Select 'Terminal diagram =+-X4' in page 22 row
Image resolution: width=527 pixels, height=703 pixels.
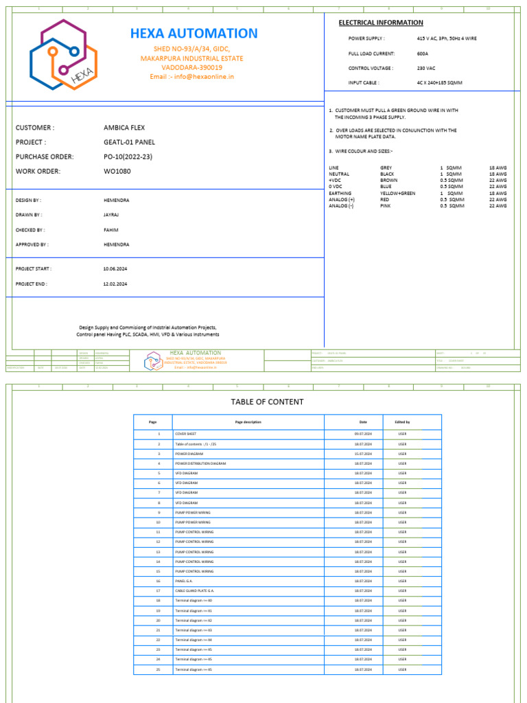[x=194, y=640]
